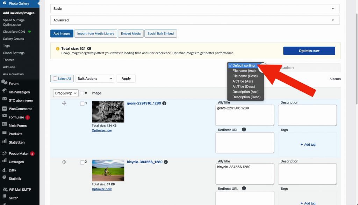Click Import from Media Library
Image resolution: width=358 pixels, height=205 pixels.
pos(95,33)
